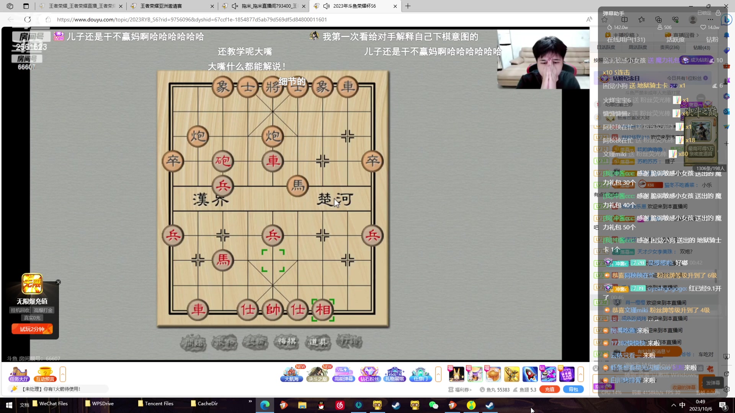Open the 互动预言 prediction icon
The image size is (735, 413).
point(45,374)
